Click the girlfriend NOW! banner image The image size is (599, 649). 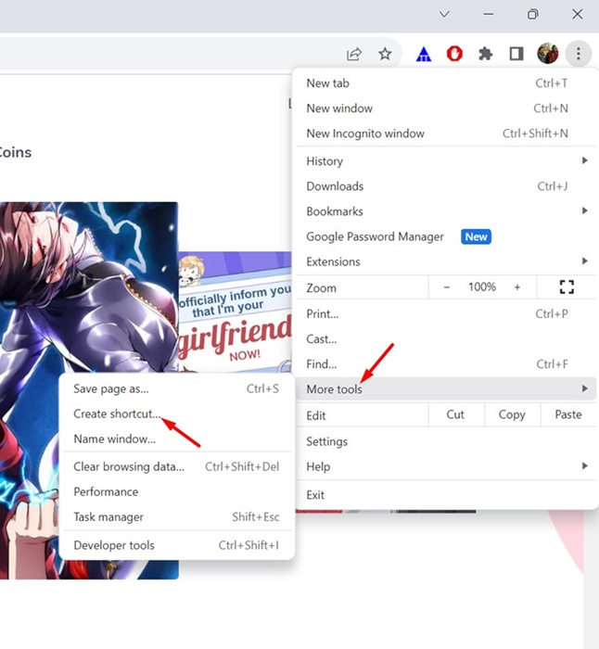[x=236, y=312]
